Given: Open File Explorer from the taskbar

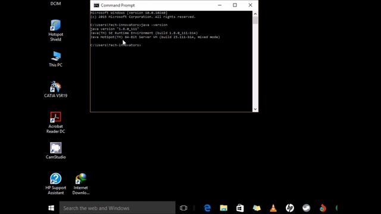Looking at the screenshot, I should [224, 208].
